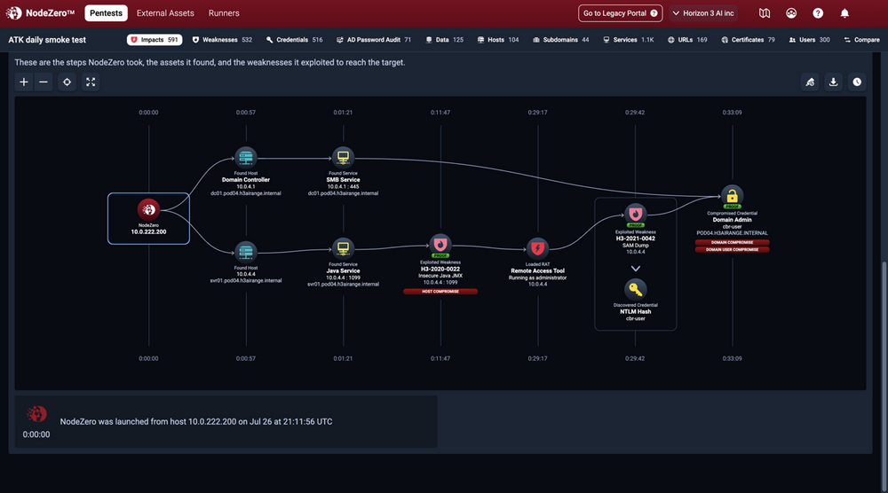Switch to the External Assets tab
The height and width of the screenshot is (493, 888).
(x=165, y=13)
